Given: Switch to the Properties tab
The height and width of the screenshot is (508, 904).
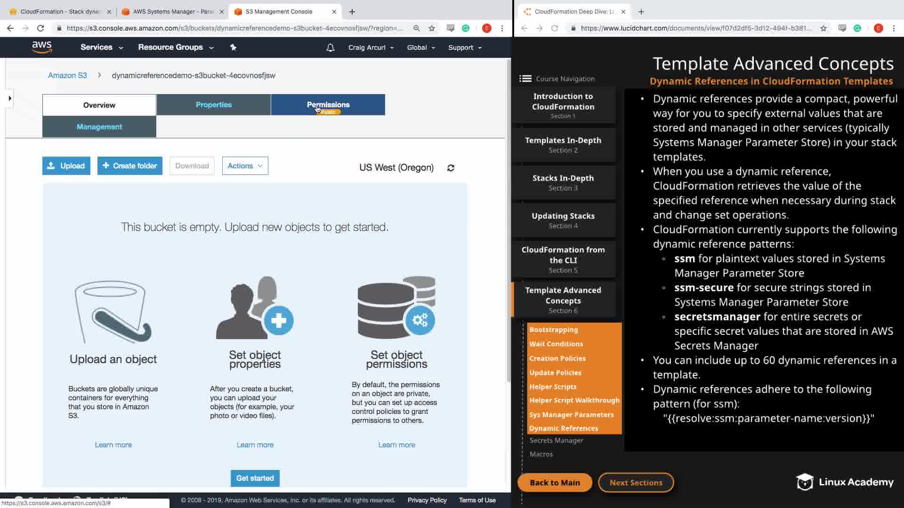Looking at the screenshot, I should tap(213, 104).
